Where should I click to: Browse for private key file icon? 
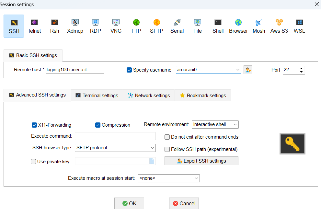coord(152,161)
